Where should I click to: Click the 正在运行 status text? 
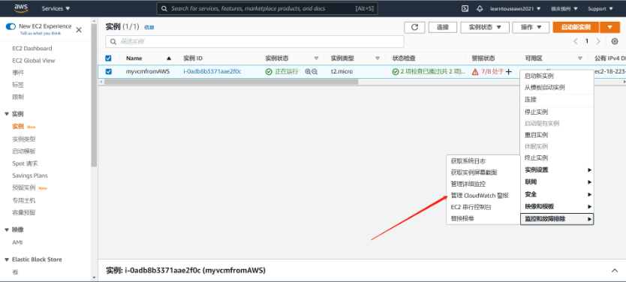coord(286,72)
